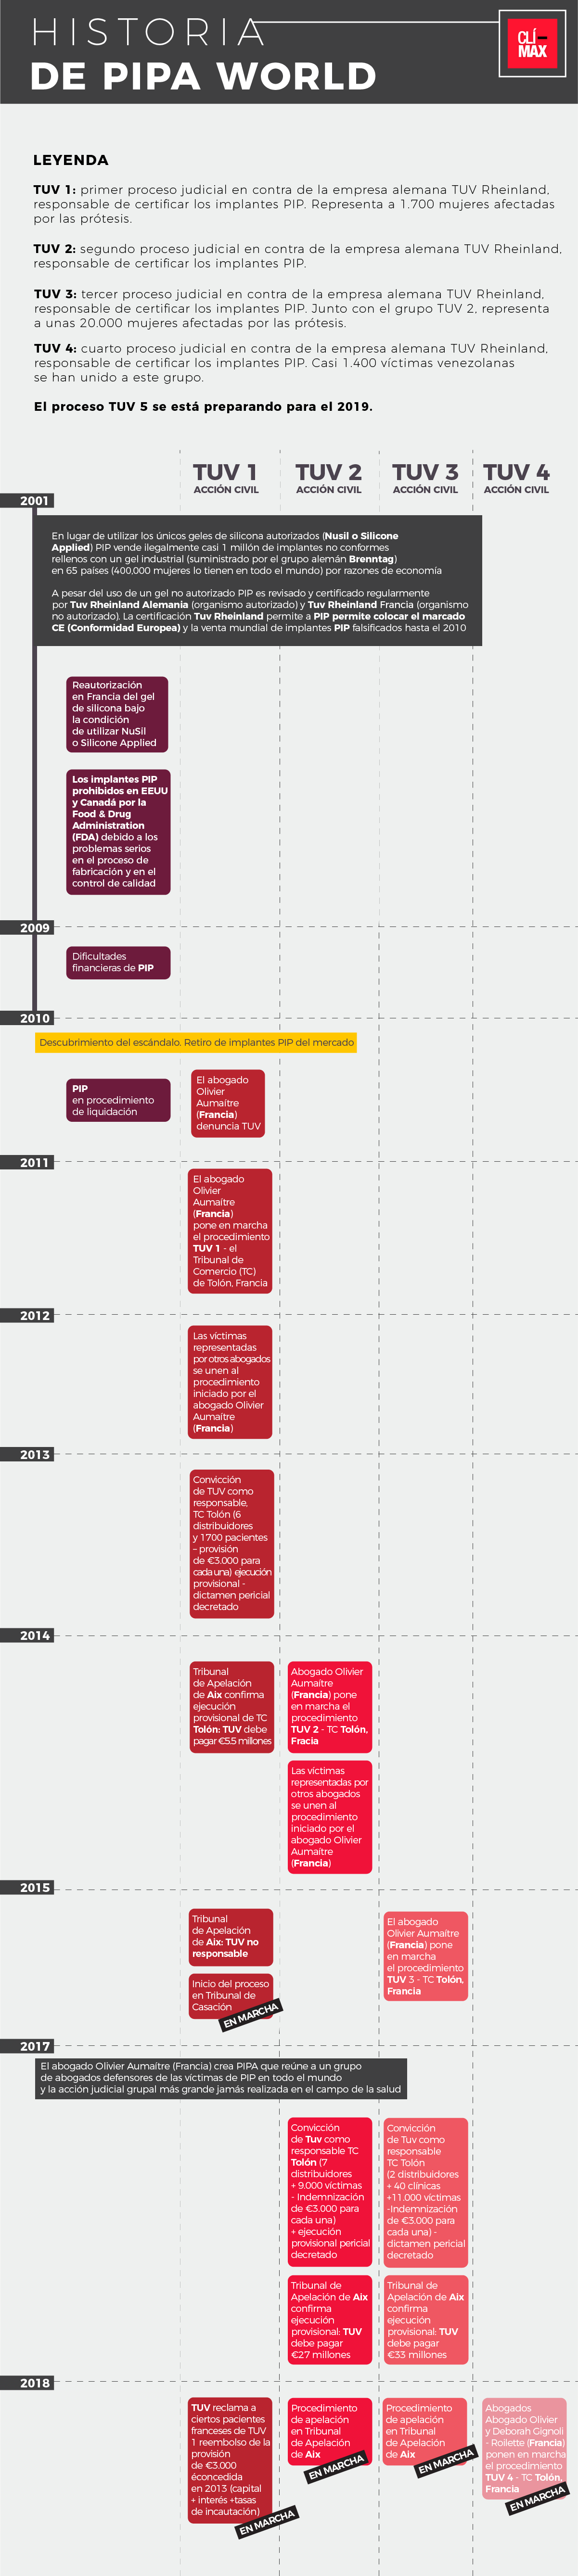578x2576 pixels.
Task: Click the TUV 4 column header
Action: click(x=516, y=477)
